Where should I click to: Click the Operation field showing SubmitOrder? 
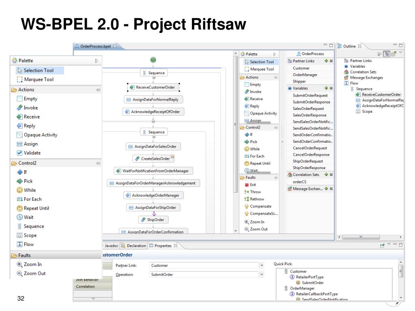point(204,275)
